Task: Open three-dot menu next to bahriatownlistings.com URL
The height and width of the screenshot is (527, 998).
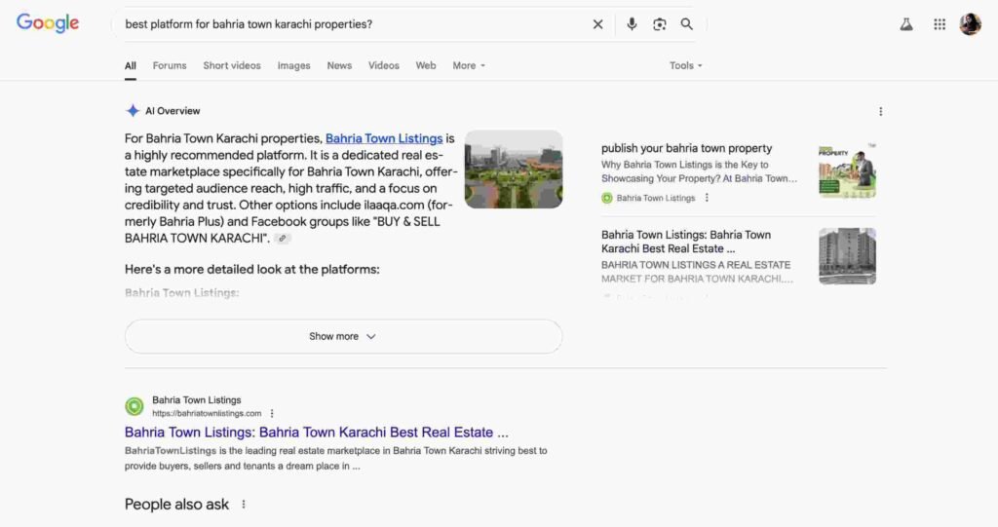Action: 272,413
